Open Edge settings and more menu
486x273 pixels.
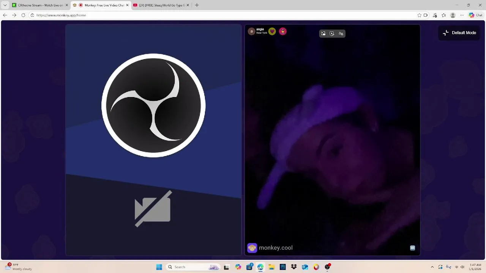pos(462,15)
